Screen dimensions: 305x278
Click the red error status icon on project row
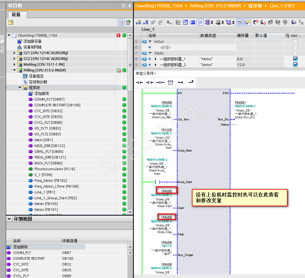[119, 35]
